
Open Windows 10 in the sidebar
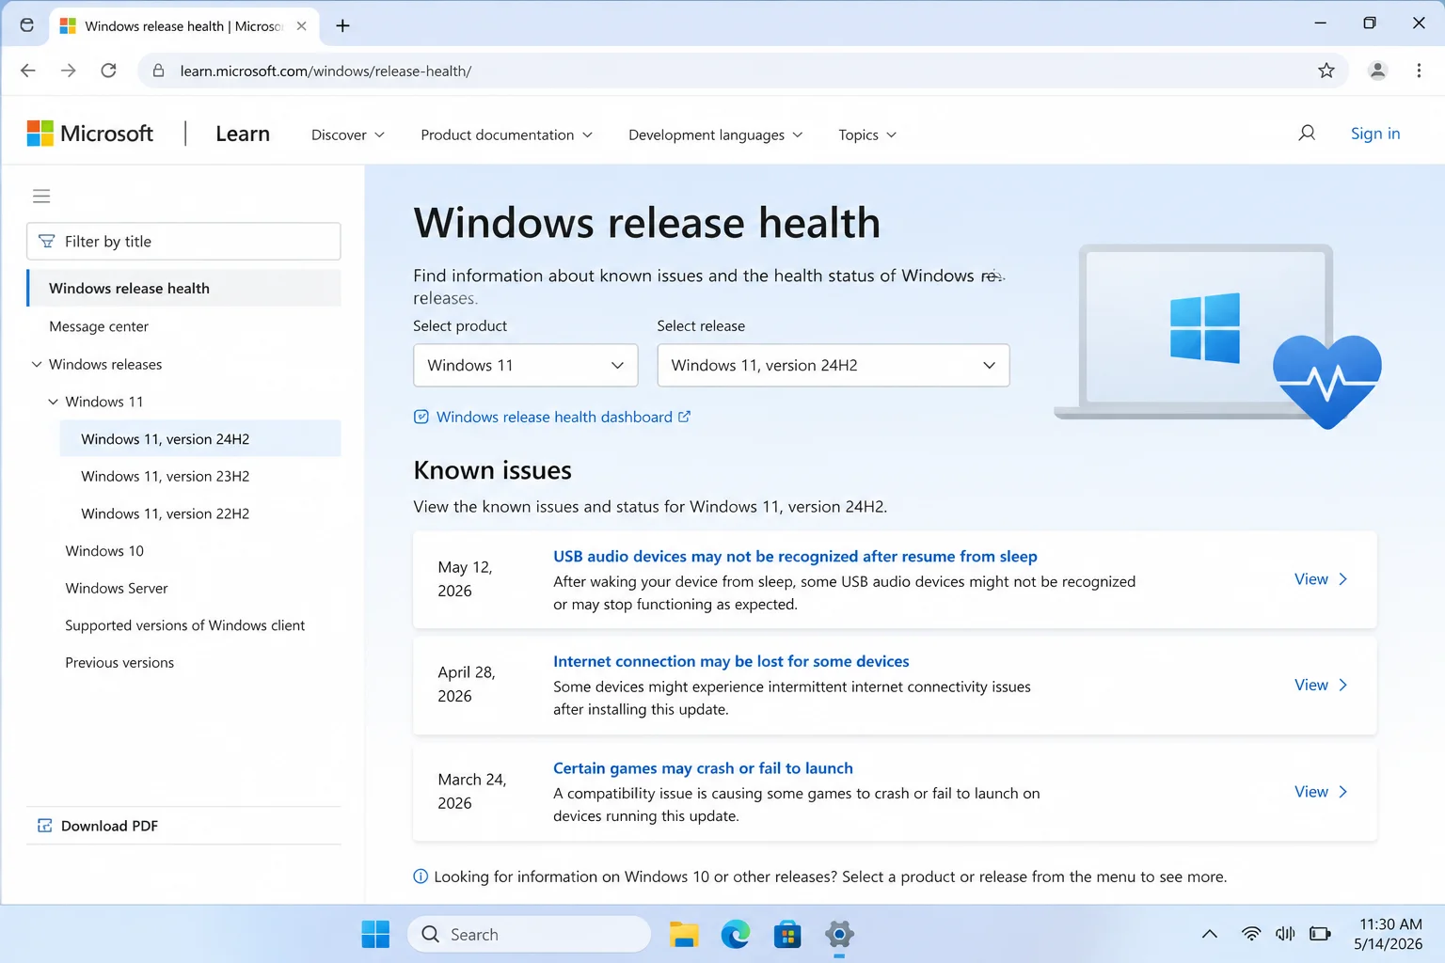[x=104, y=550]
